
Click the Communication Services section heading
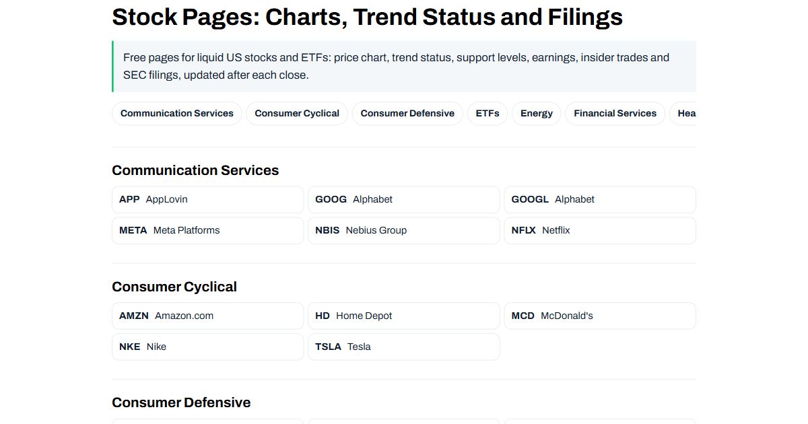(x=195, y=170)
